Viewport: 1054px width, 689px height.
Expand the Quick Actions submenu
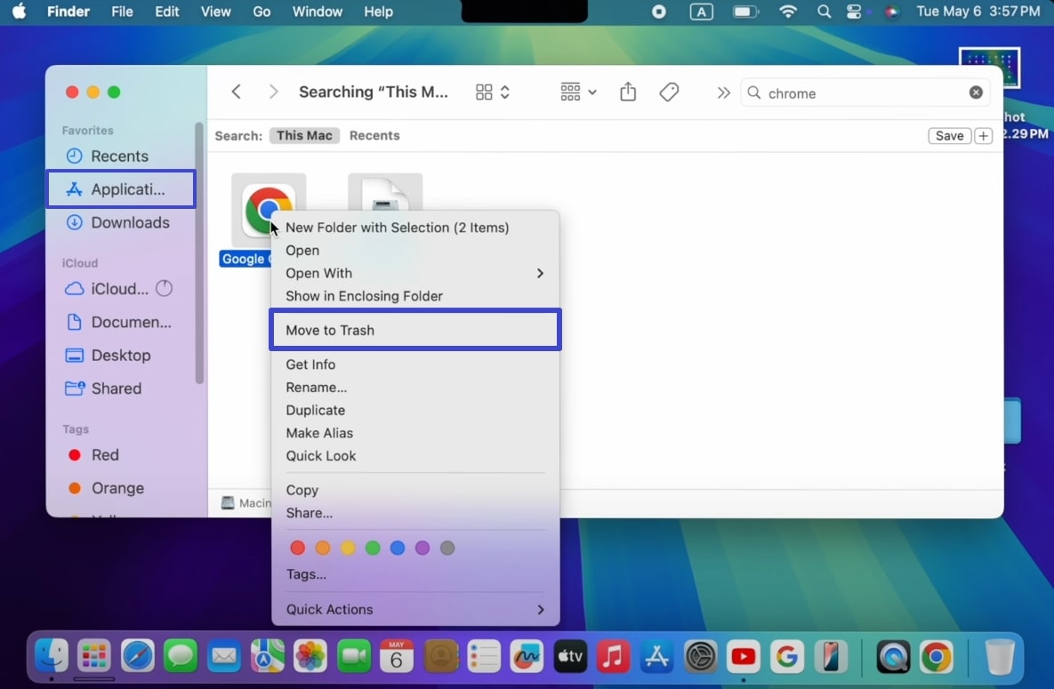(x=414, y=609)
